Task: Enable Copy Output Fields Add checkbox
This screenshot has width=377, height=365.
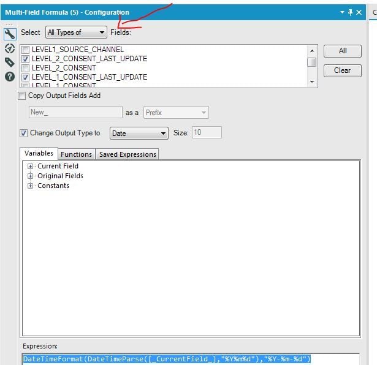Action: point(21,96)
